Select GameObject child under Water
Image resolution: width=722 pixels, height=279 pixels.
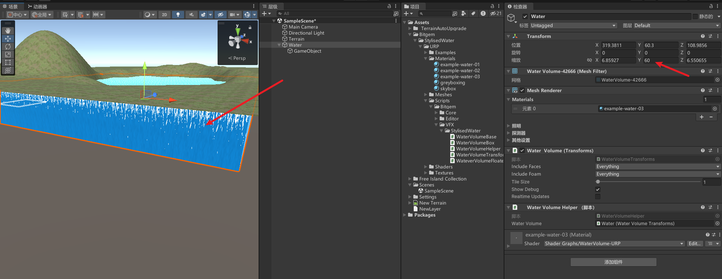coord(307,51)
